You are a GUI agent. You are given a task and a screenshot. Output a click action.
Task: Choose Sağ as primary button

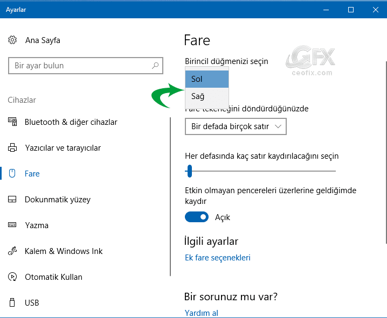pyautogui.click(x=207, y=96)
